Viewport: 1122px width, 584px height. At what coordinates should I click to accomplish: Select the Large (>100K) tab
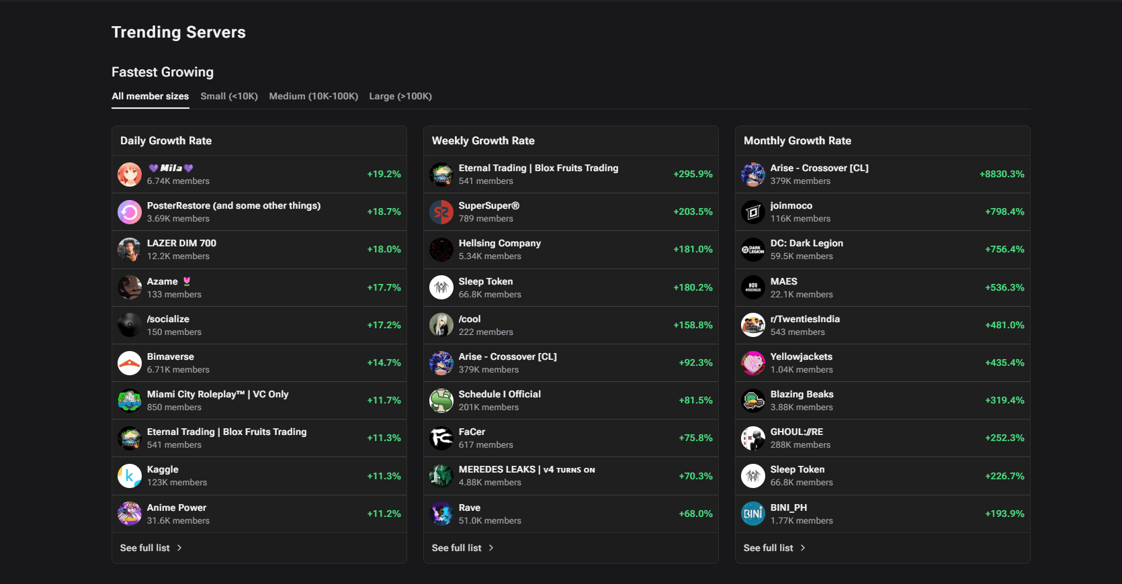(x=400, y=96)
